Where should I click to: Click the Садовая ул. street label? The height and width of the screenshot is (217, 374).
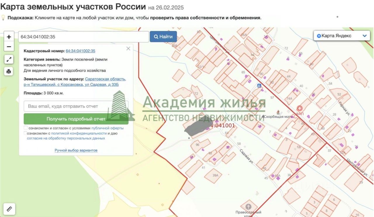pos(246,156)
